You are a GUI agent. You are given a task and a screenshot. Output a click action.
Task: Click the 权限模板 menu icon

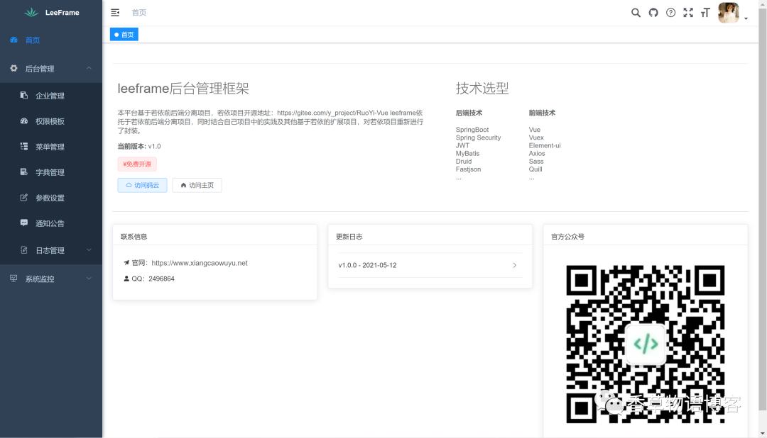pyautogui.click(x=24, y=120)
